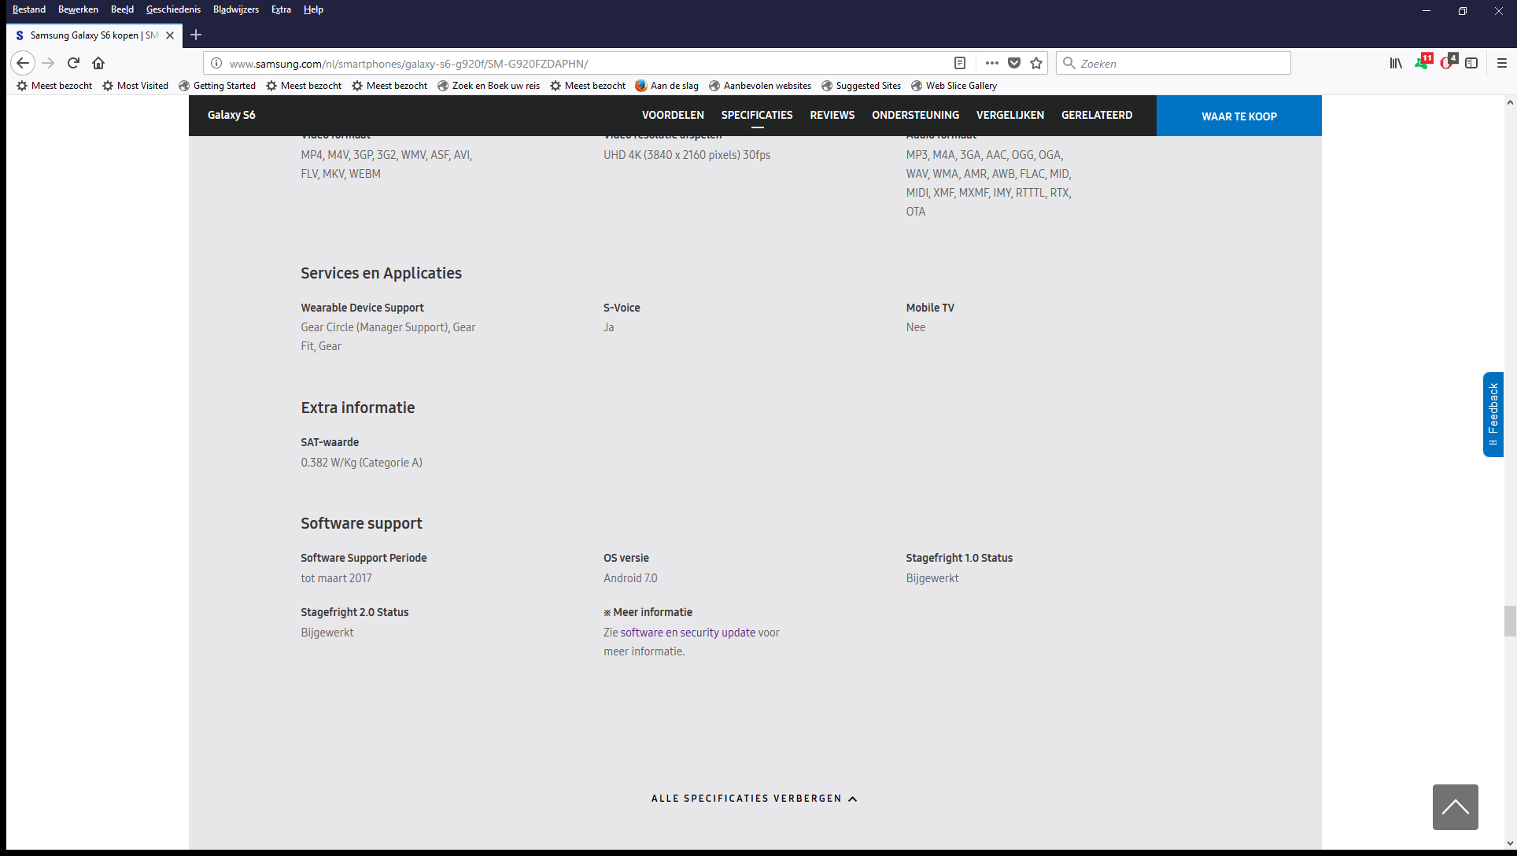The width and height of the screenshot is (1517, 856).
Task: Open page actions three-dots menu
Action: pos(991,63)
